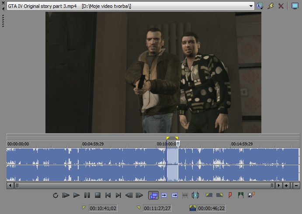
Task: Set the In point mark
Action: click(x=209, y=195)
